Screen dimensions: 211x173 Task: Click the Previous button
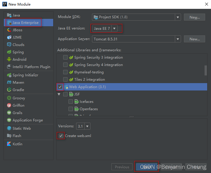(122, 167)
